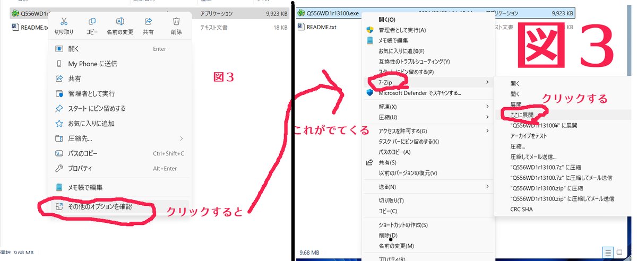Viewport: 637px width, 261px height.
Task: Click the Q556WD1r13100.exe file icon
Action: [x=302, y=12]
